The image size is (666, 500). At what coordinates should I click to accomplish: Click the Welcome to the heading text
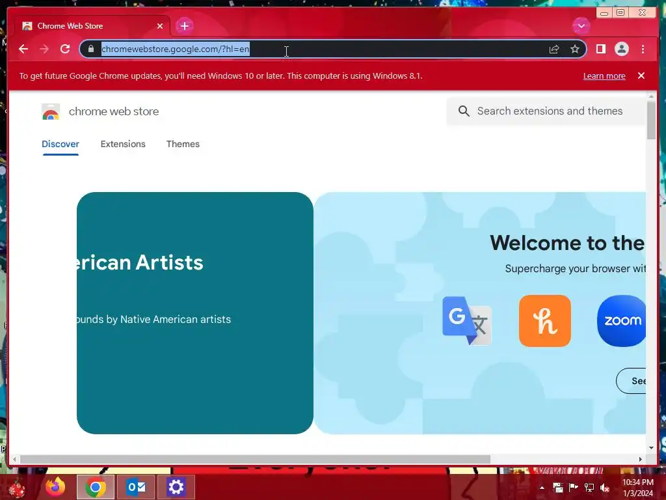[567, 243]
